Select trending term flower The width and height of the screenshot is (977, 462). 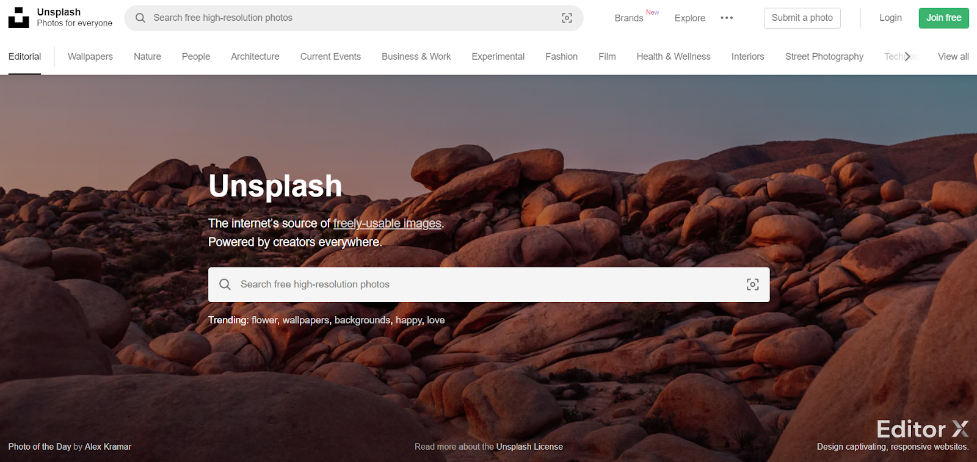[x=264, y=320]
